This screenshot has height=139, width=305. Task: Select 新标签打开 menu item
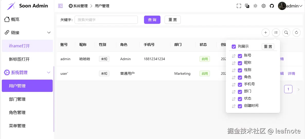27,59
